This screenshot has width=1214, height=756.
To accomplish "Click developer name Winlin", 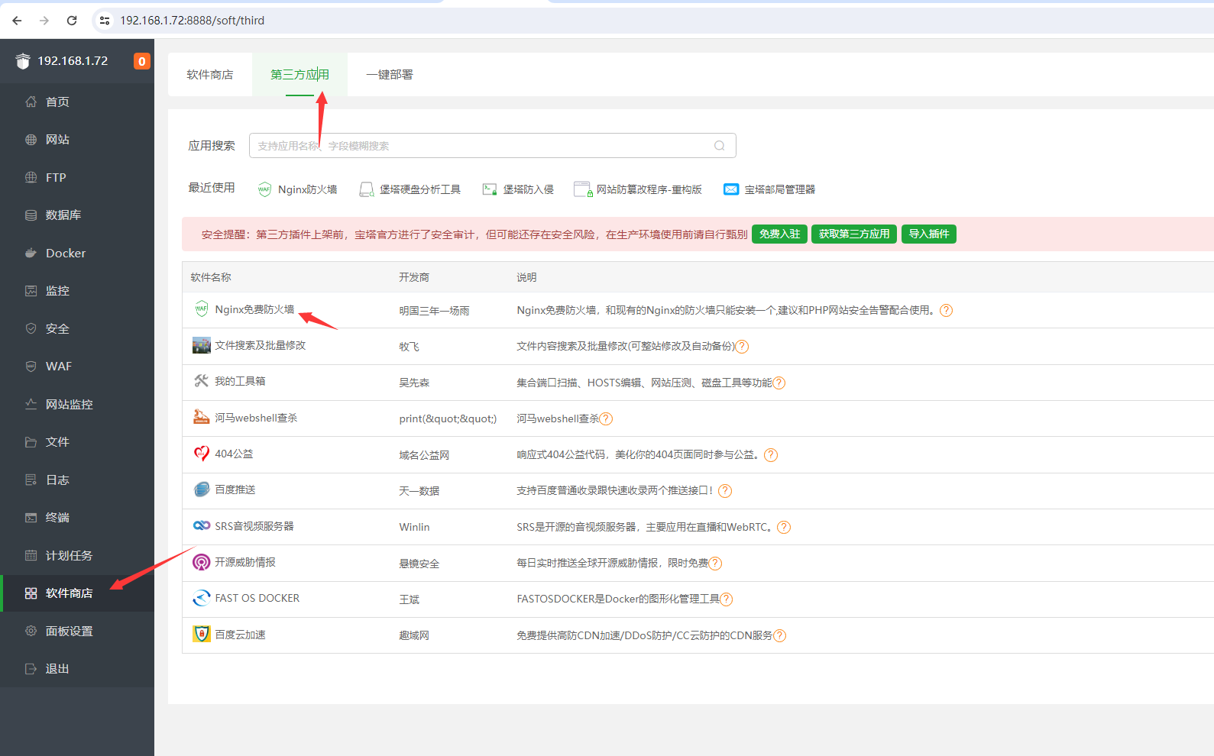I will point(414,527).
